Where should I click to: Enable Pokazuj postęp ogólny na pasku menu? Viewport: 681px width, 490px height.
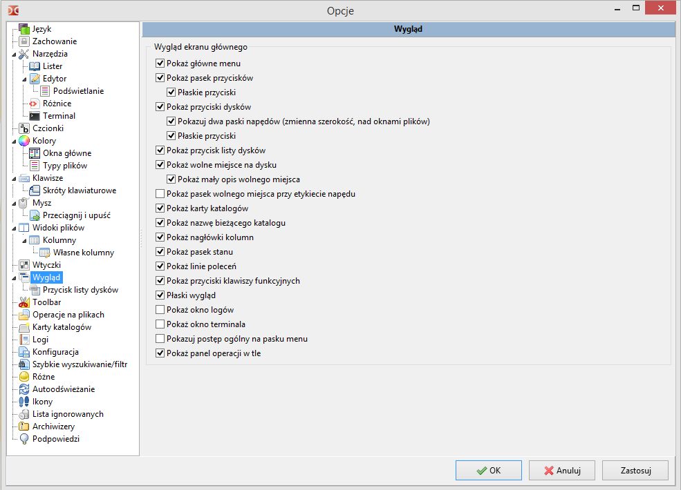[160, 339]
